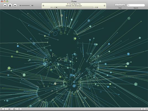Click the visualizer display area

(x=74, y=58)
